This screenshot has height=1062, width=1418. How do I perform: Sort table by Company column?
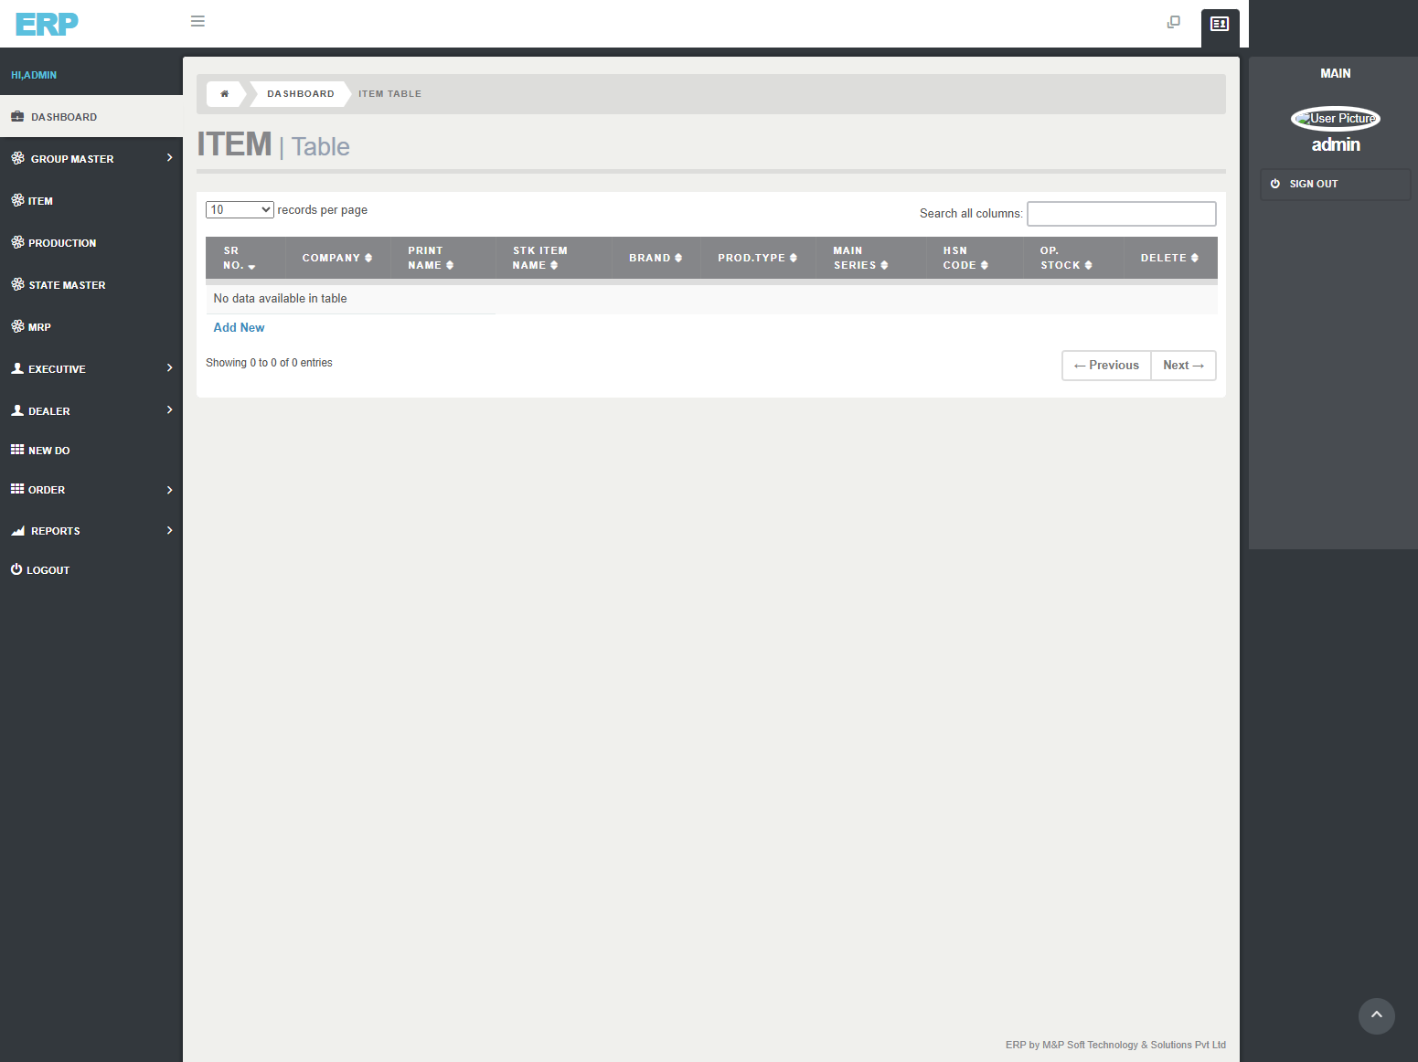coord(336,259)
